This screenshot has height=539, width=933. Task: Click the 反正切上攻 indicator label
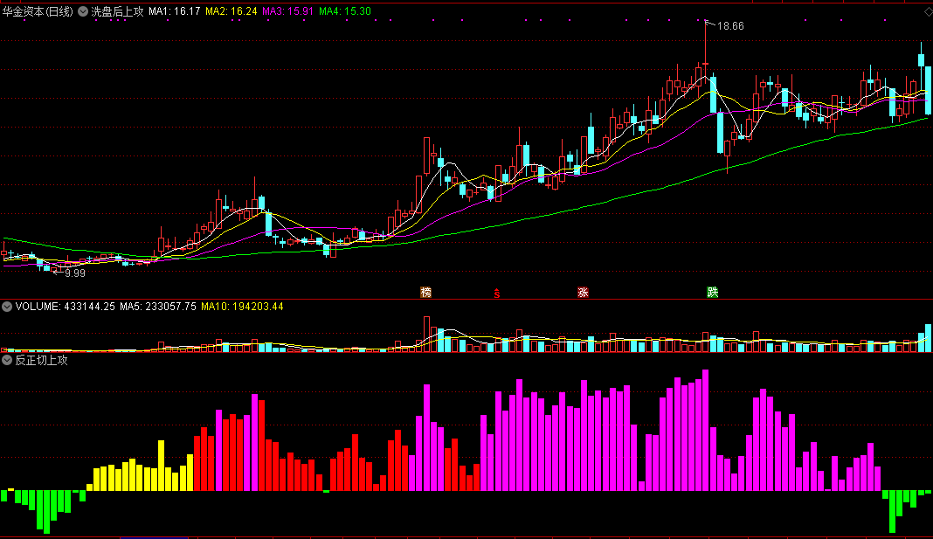coord(42,360)
